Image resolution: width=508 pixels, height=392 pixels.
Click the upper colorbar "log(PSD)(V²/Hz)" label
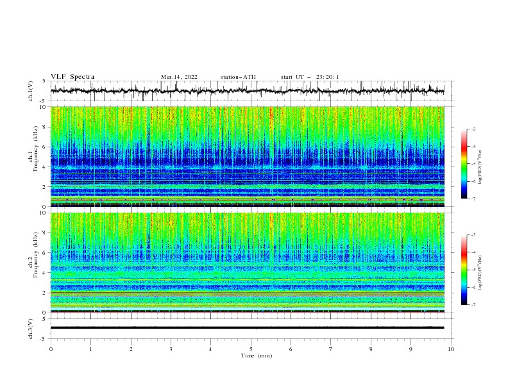[480, 167]
